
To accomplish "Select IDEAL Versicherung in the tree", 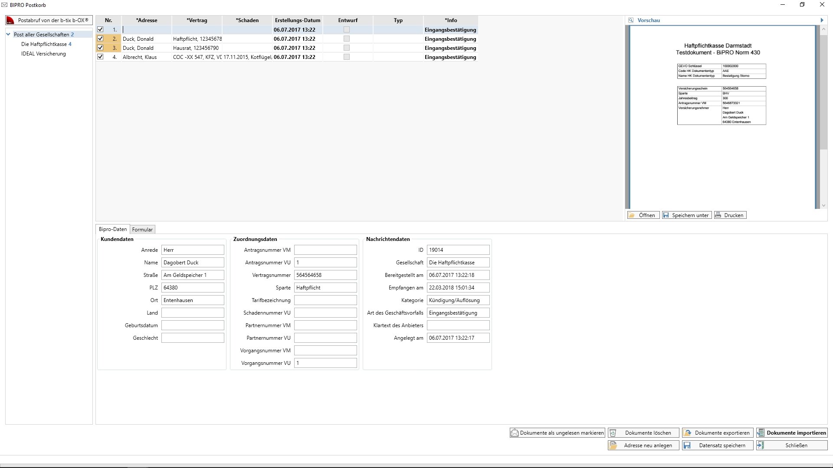I will point(43,54).
